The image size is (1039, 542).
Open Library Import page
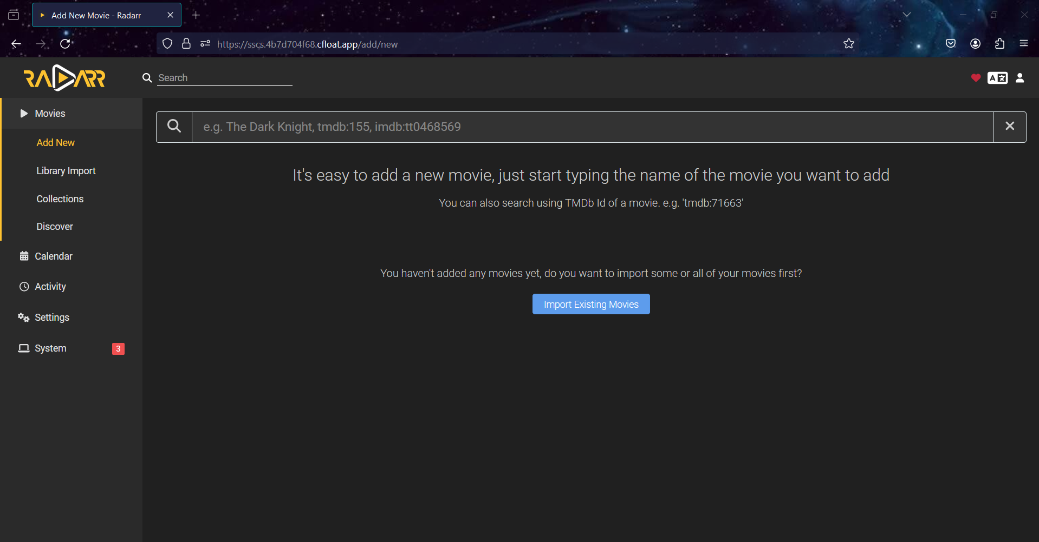coord(66,171)
